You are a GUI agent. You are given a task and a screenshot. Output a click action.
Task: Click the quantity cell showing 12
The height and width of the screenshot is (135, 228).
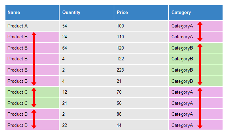[86, 92]
